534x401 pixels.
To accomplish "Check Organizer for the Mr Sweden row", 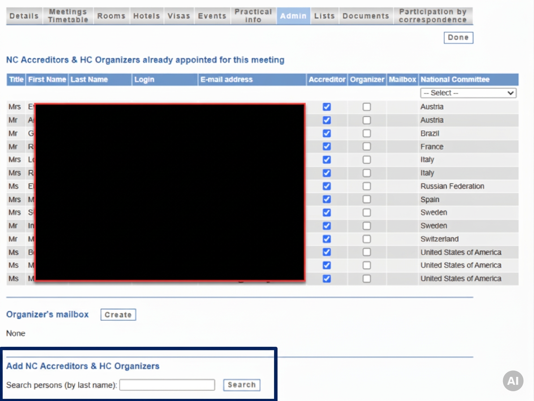I will pos(367,226).
